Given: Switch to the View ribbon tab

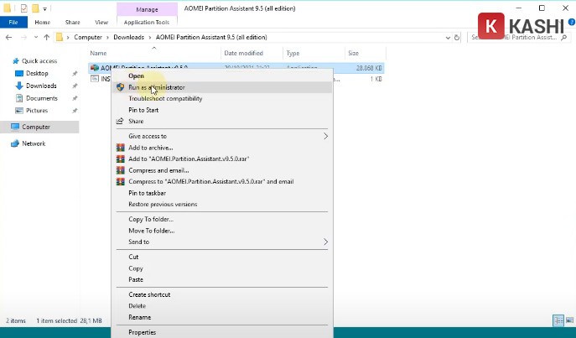Looking at the screenshot, I should [101, 22].
